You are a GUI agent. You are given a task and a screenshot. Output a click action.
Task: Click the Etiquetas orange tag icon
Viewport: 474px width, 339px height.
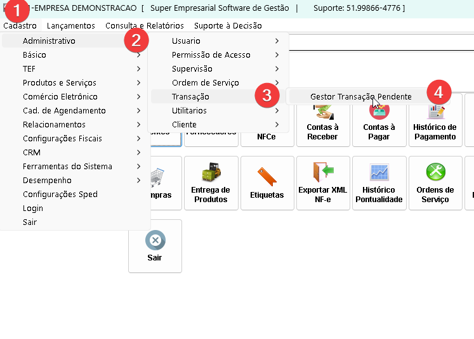coord(267,177)
